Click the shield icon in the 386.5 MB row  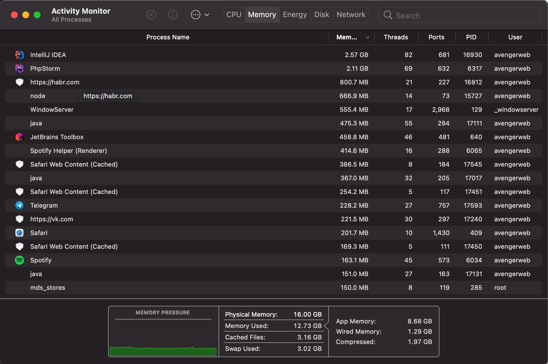tap(19, 164)
